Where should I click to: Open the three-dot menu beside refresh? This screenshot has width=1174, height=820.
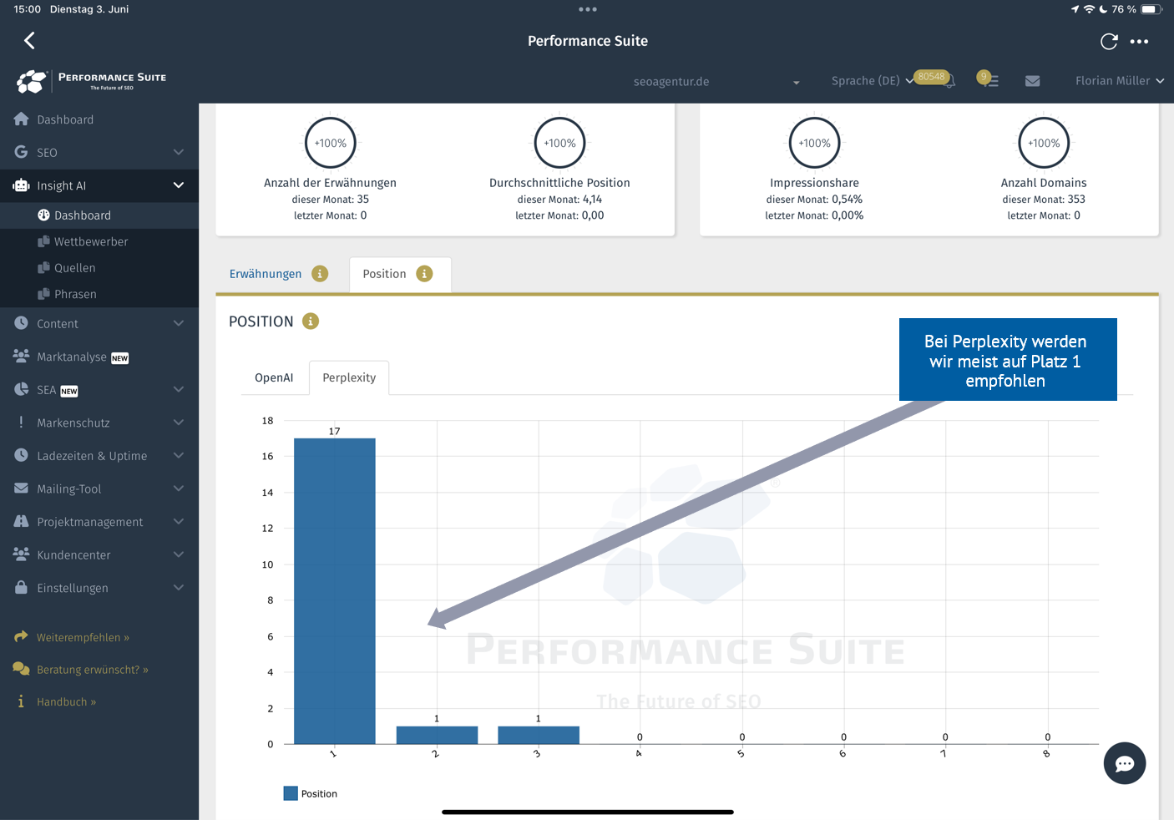pyautogui.click(x=1139, y=41)
